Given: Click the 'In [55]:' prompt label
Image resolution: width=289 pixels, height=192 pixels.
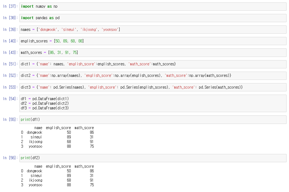Looking at the screenshot, I should 10,120.
